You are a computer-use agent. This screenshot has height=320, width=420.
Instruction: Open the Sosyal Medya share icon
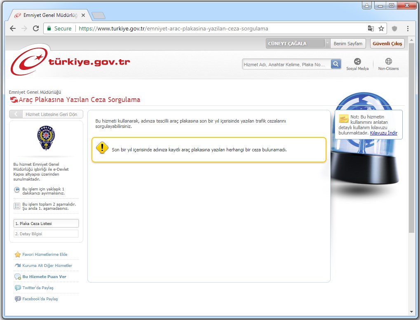357,62
